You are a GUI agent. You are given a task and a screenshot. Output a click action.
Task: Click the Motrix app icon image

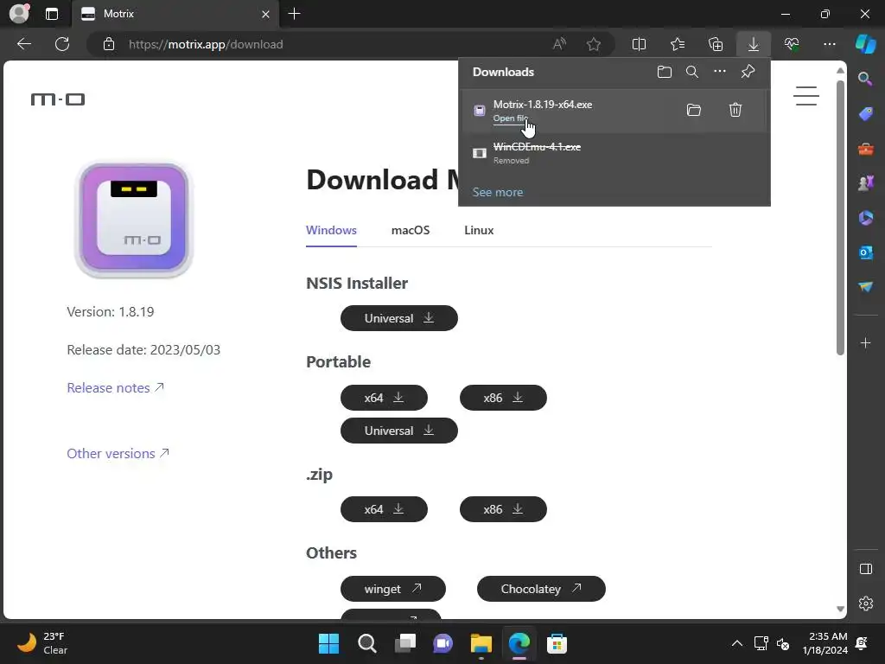point(134,219)
